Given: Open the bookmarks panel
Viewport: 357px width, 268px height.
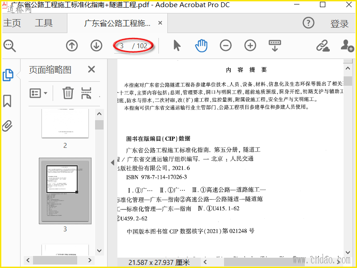Looking at the screenshot, I should point(7,101).
